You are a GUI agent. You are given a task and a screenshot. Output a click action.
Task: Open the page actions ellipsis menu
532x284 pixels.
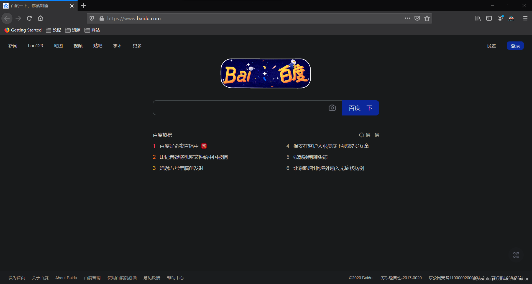pyautogui.click(x=407, y=18)
